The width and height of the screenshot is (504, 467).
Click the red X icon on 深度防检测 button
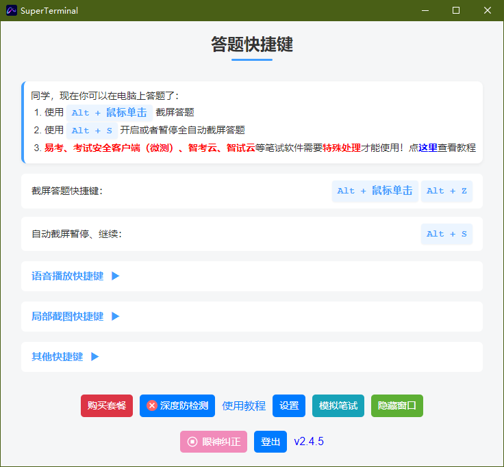pyautogui.click(x=152, y=405)
